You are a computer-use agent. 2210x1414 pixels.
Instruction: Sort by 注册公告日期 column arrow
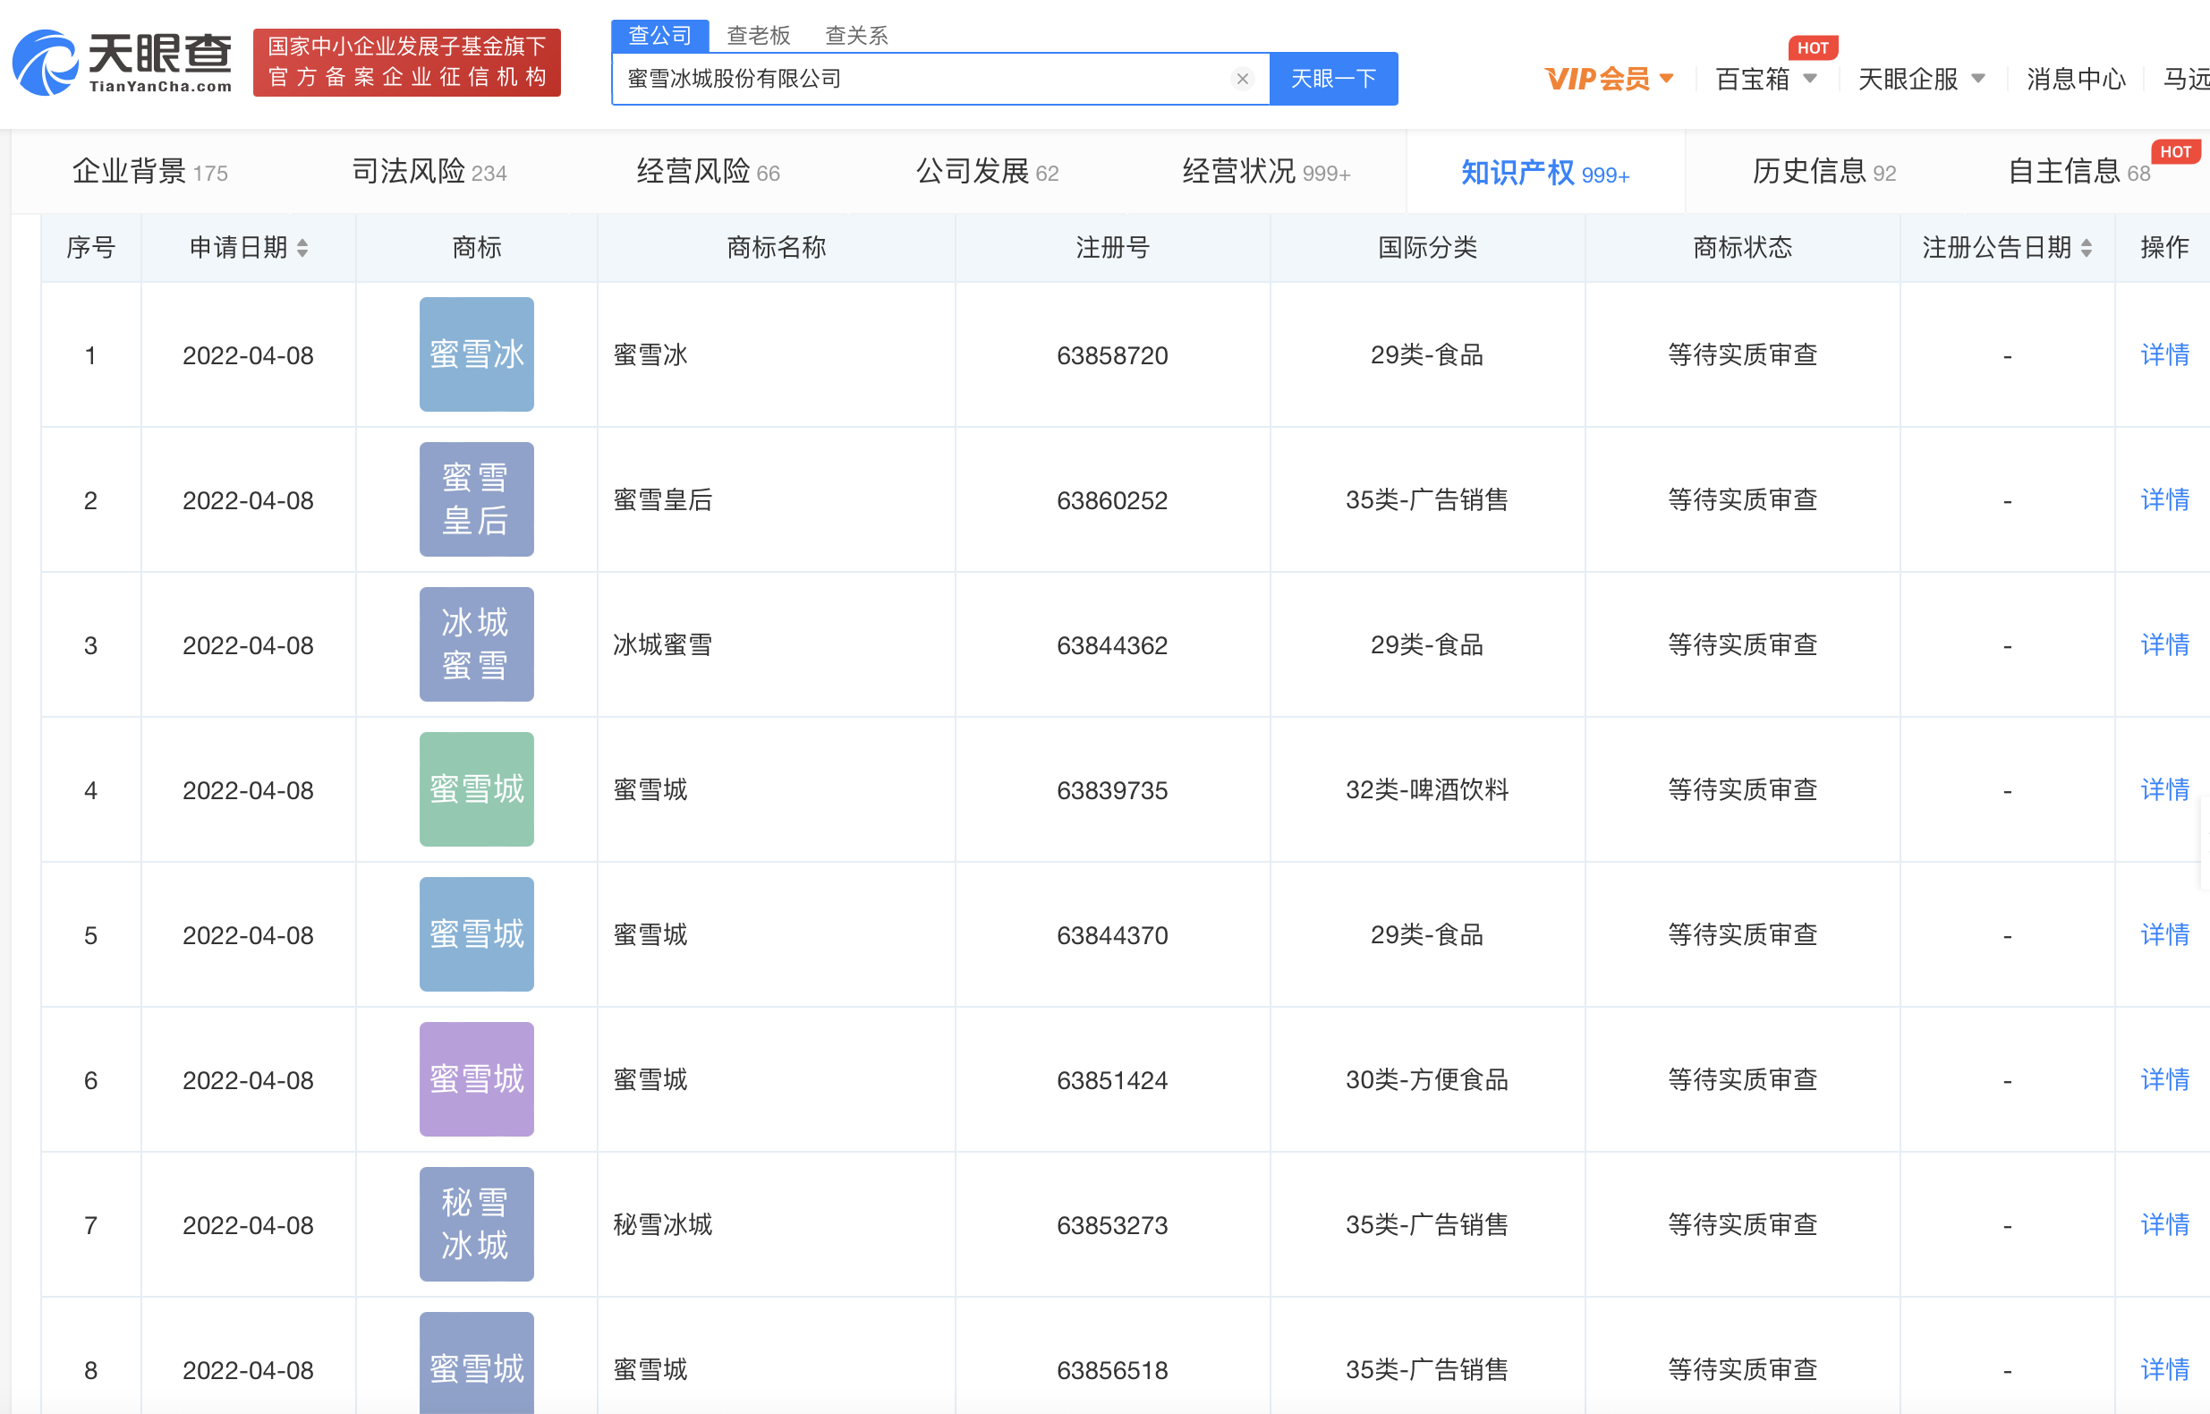2087,248
